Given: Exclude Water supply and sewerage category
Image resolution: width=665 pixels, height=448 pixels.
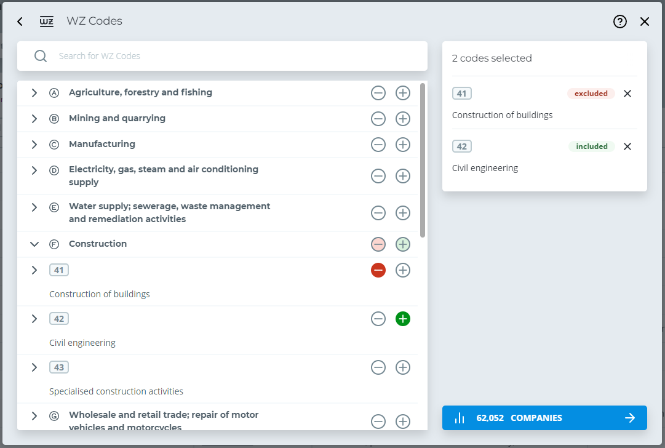Looking at the screenshot, I should click(378, 212).
